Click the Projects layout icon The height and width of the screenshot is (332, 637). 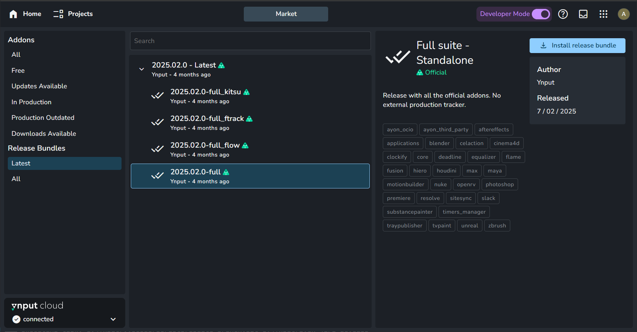[x=58, y=14]
